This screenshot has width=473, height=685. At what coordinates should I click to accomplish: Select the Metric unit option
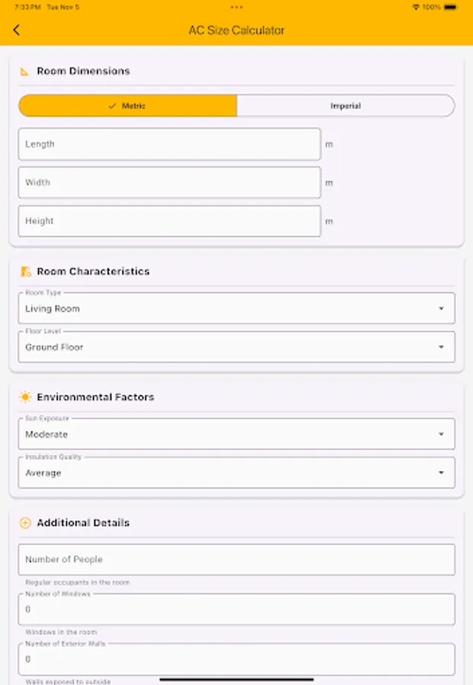[x=128, y=106]
